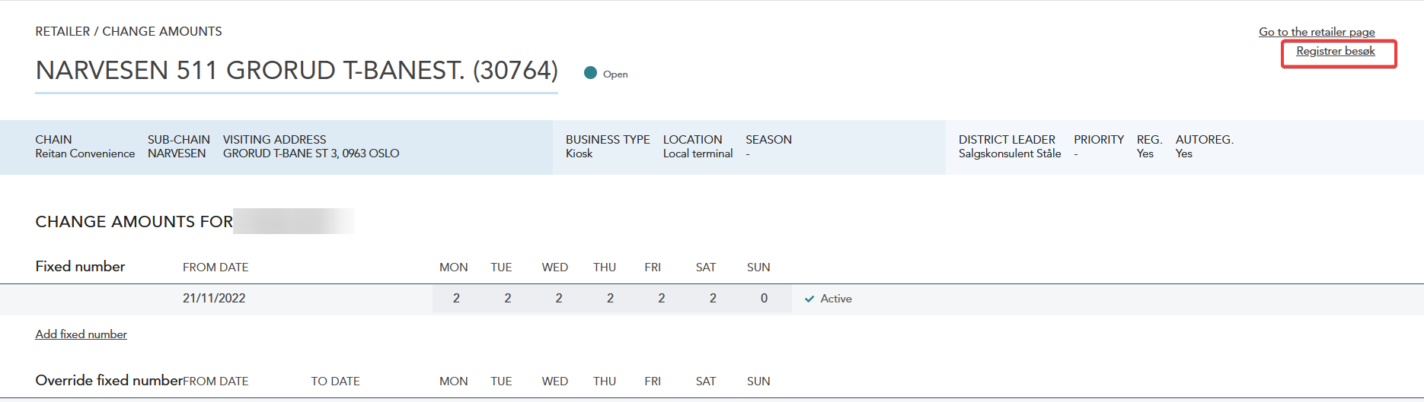The image size is (1424, 402).
Task: Edit Thursday fixed number value
Action: click(x=610, y=299)
